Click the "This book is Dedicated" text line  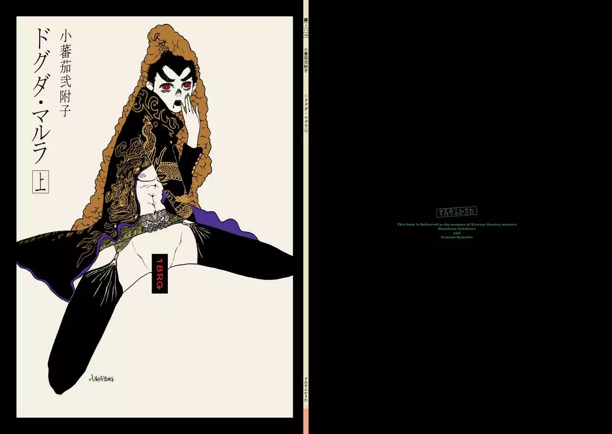point(457,224)
